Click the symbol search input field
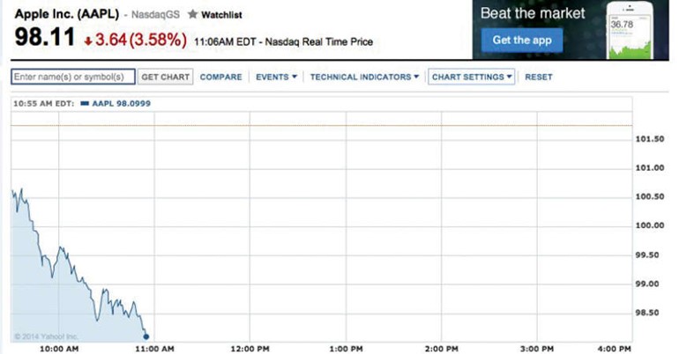Screen dimensions: 679x354 click(73, 77)
